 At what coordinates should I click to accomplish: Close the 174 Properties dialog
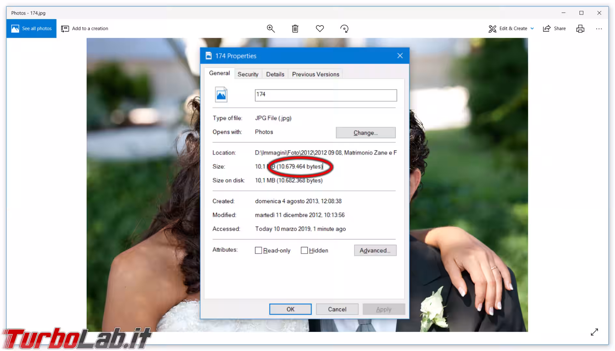click(x=400, y=56)
